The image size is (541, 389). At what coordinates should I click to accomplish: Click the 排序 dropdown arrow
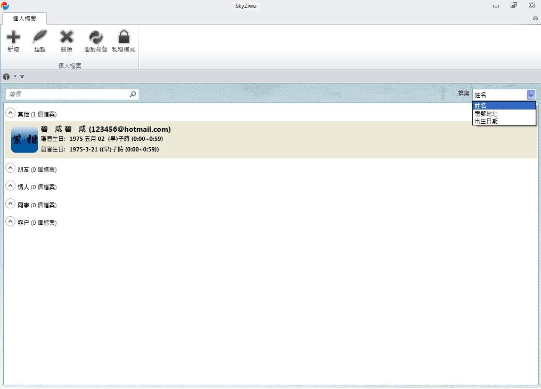pos(531,95)
